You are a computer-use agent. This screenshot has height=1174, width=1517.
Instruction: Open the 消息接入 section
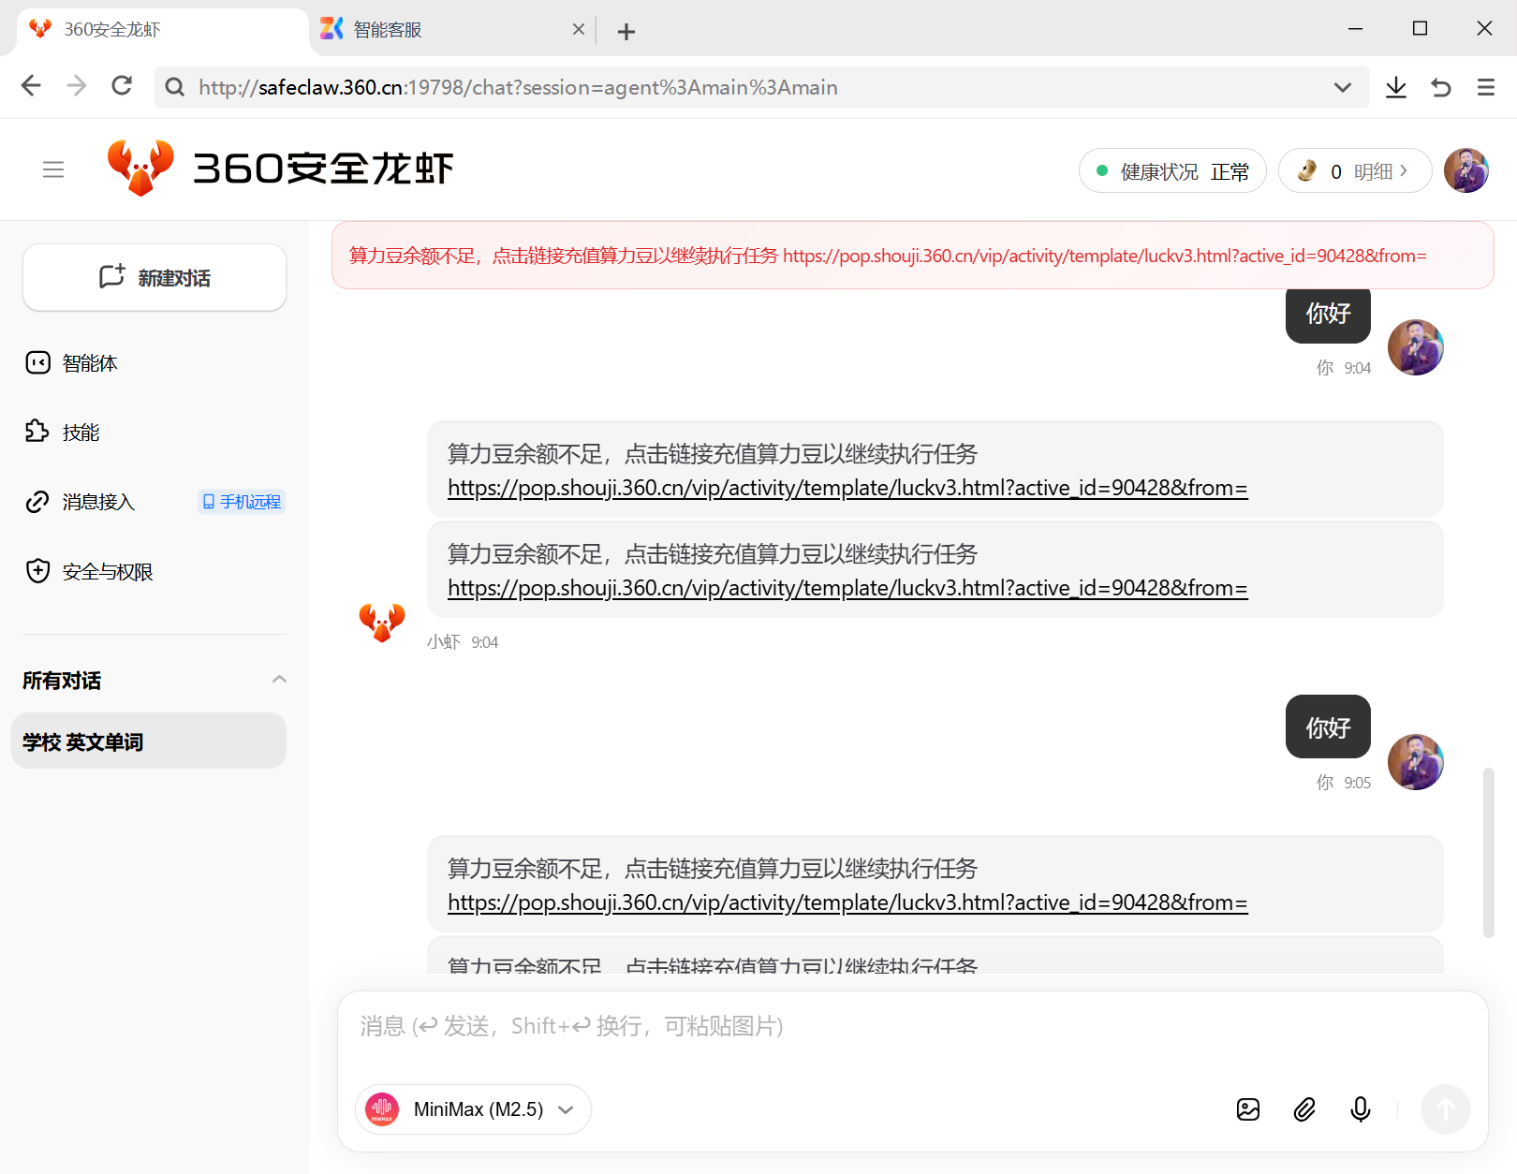(97, 502)
